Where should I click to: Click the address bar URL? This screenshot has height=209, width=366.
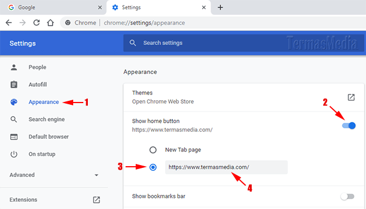point(144,23)
